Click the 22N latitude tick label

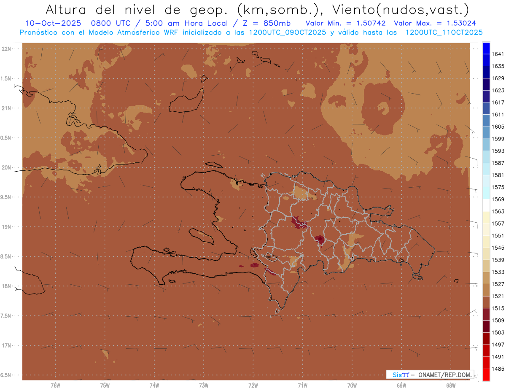click(x=6, y=49)
